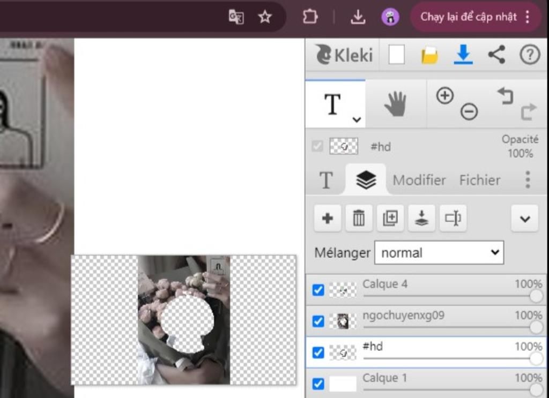The width and height of the screenshot is (549, 398).
Task: Click #hd layer opacity slider handle
Action: tap(536, 359)
